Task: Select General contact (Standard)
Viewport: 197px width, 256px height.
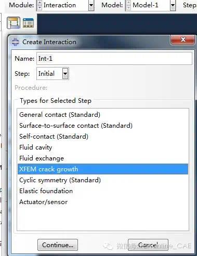Action: pos(103,115)
